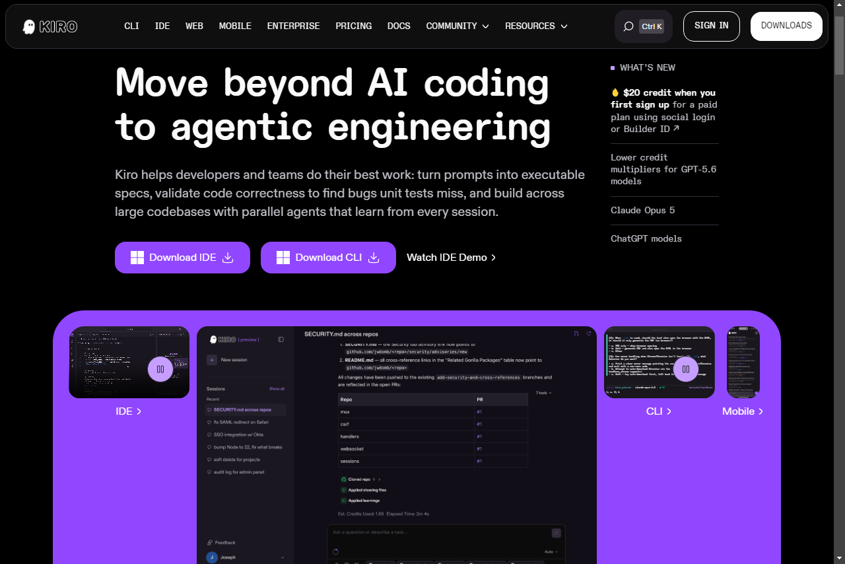Image resolution: width=845 pixels, height=564 pixels.
Task: Click the send arrow in the chat box
Action: click(x=556, y=533)
